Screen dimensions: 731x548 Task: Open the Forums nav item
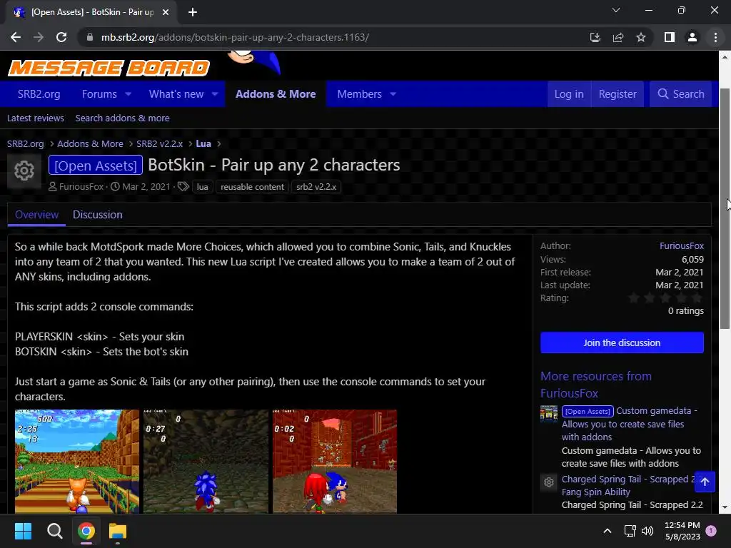99,94
